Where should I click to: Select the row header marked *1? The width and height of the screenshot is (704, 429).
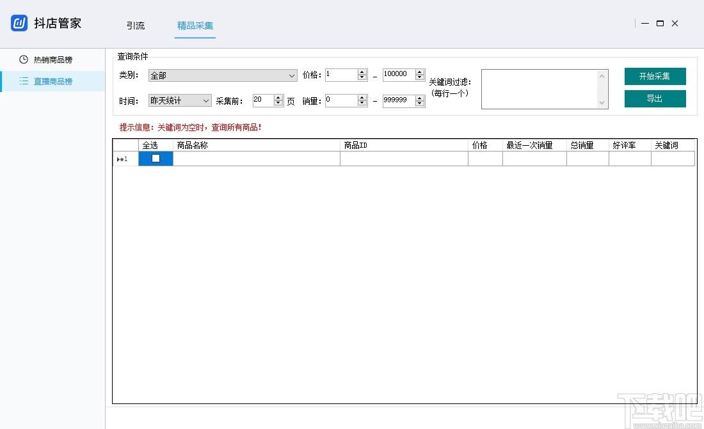pos(125,159)
